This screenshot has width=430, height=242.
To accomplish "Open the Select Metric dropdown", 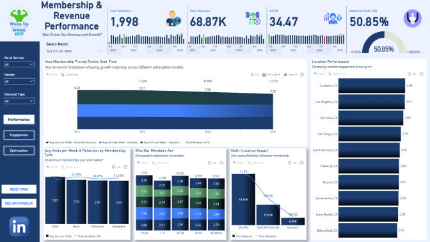I will [73, 51].
